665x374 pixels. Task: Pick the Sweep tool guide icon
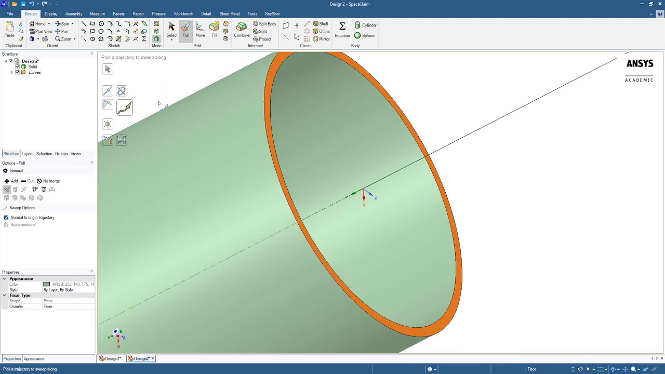click(125, 108)
